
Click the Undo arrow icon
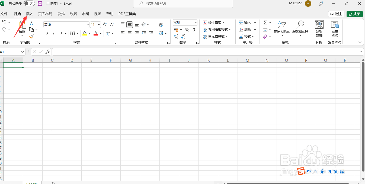point(4,22)
